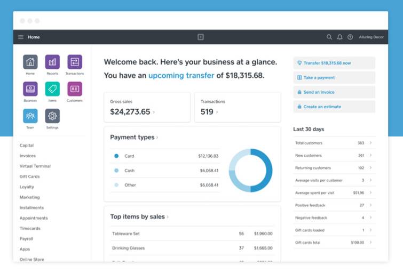The width and height of the screenshot is (403, 274).
Task: Open the Team icon
Action: (30, 116)
